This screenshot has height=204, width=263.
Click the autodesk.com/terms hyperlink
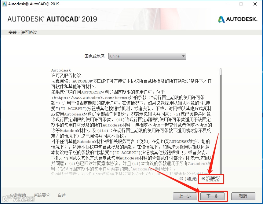point(90,97)
